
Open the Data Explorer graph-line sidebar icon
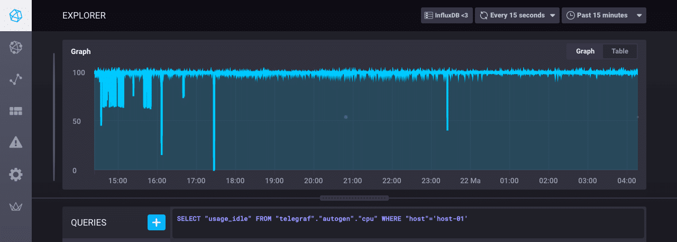(16, 79)
